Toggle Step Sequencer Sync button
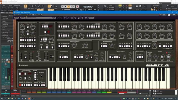This screenshot has width=178, height=100. (25, 78)
